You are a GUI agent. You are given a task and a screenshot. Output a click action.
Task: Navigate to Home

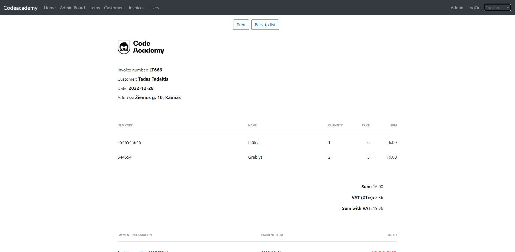50,8
